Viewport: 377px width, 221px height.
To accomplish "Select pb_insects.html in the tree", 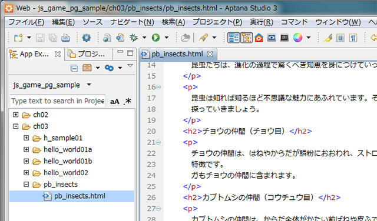I will pos(72,196).
